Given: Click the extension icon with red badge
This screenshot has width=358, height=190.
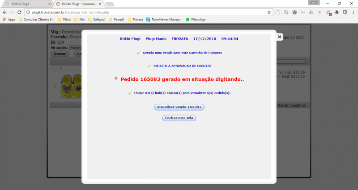Looking at the screenshot, I should pos(328,13).
